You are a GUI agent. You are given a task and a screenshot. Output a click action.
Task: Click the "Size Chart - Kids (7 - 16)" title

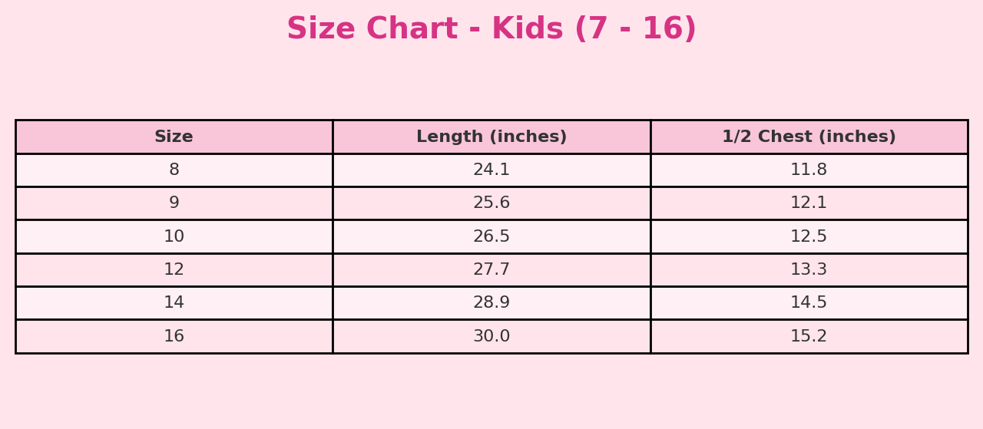(x=491, y=30)
